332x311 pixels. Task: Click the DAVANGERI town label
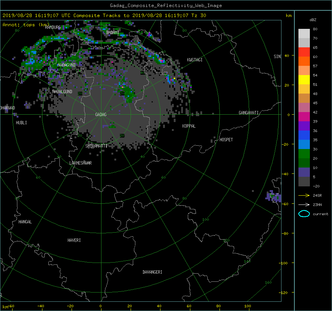(x=152, y=272)
